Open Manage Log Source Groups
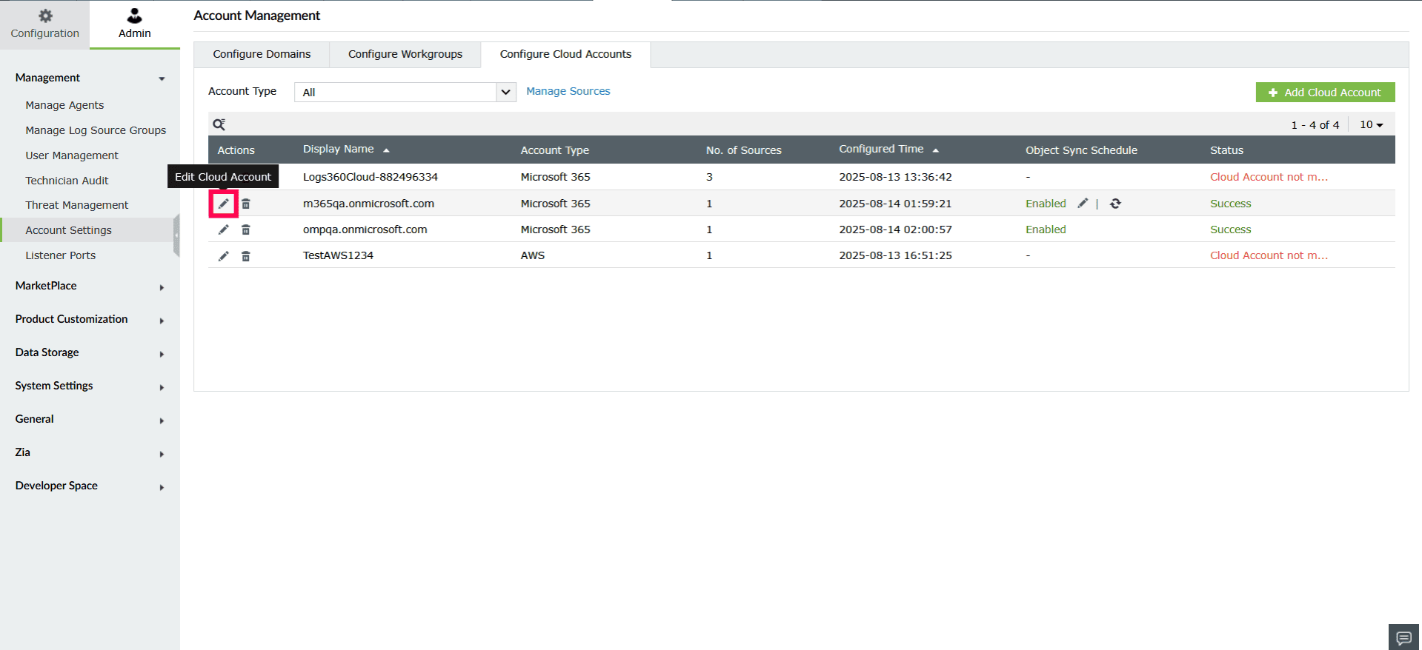1422x650 pixels. point(96,130)
